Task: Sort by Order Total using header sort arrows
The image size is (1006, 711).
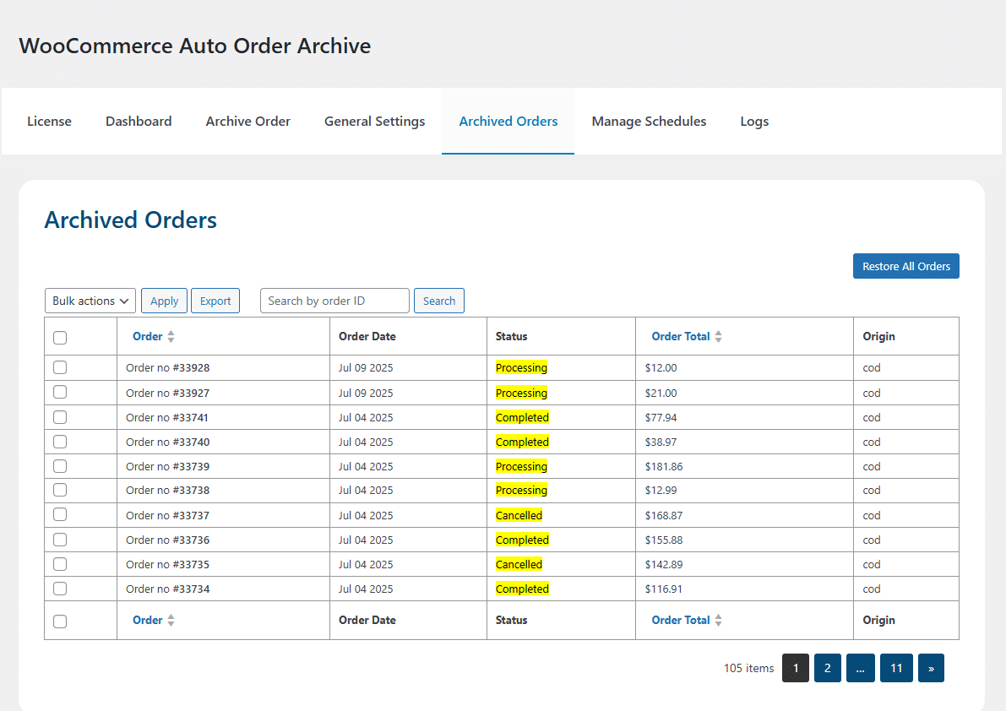Action: click(x=718, y=337)
